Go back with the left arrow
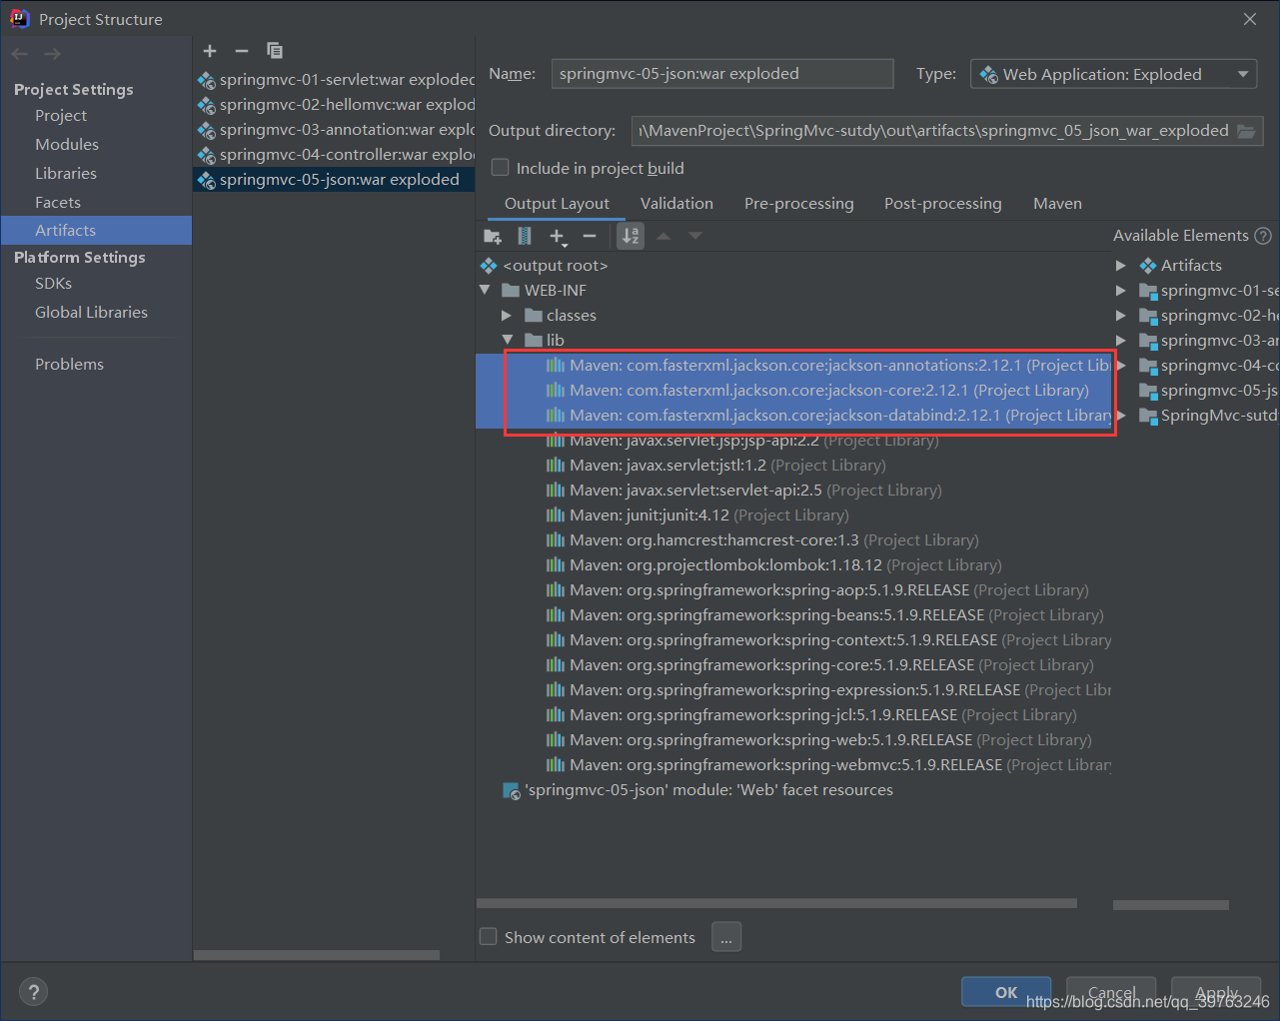The height and width of the screenshot is (1021, 1280). coord(20,54)
